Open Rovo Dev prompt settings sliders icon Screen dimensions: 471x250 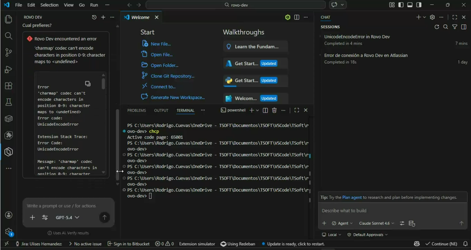[45, 217]
